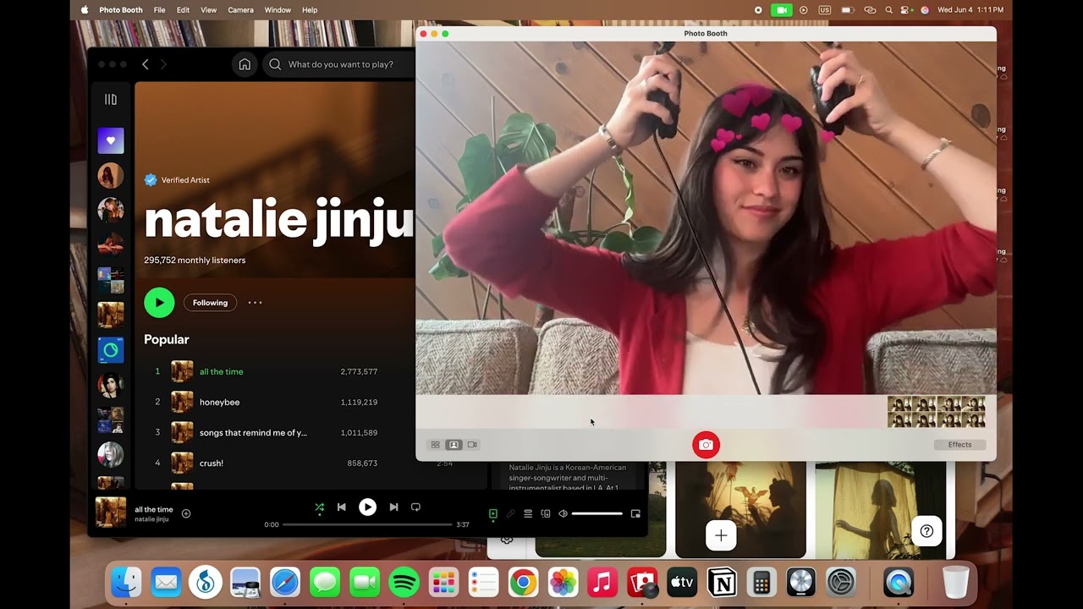Skip to previous track in Spotify
Image resolution: width=1083 pixels, height=609 pixels.
pyautogui.click(x=341, y=507)
